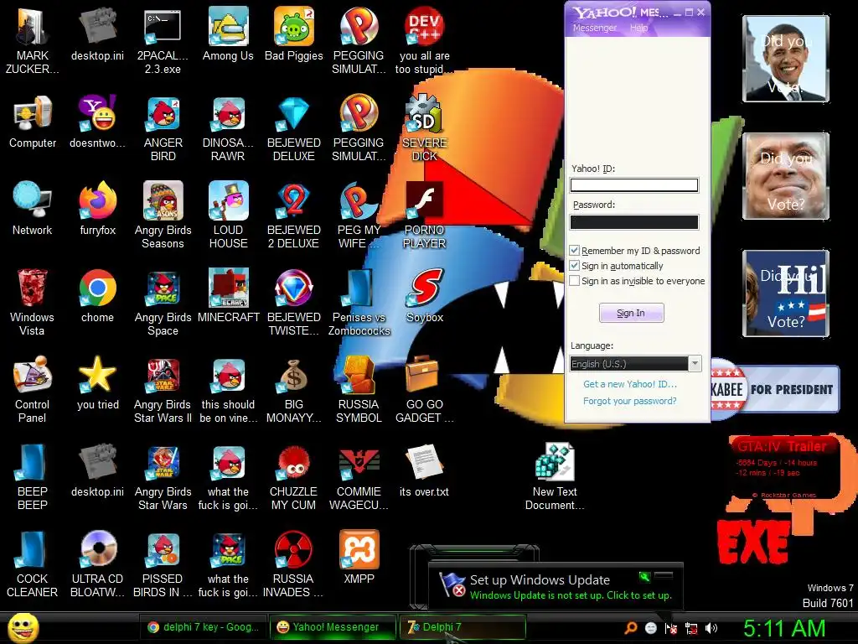Image resolution: width=858 pixels, height=644 pixels.
Task: Open the New Text Document... icon
Action: [x=555, y=476]
